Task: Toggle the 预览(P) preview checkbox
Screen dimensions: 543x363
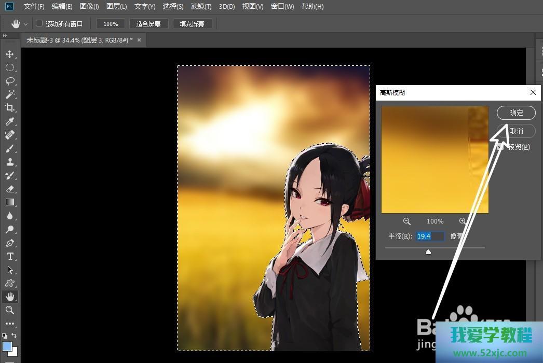Action: pyautogui.click(x=500, y=147)
